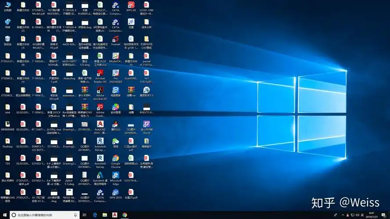Open Task View from the taskbar
The image size is (390, 219).
click(84, 215)
